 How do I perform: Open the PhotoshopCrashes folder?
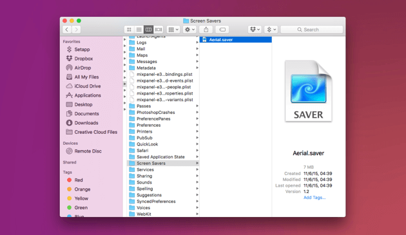[x=163, y=112]
